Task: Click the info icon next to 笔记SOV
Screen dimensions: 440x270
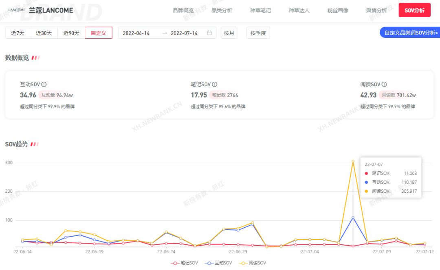Action: [215, 85]
